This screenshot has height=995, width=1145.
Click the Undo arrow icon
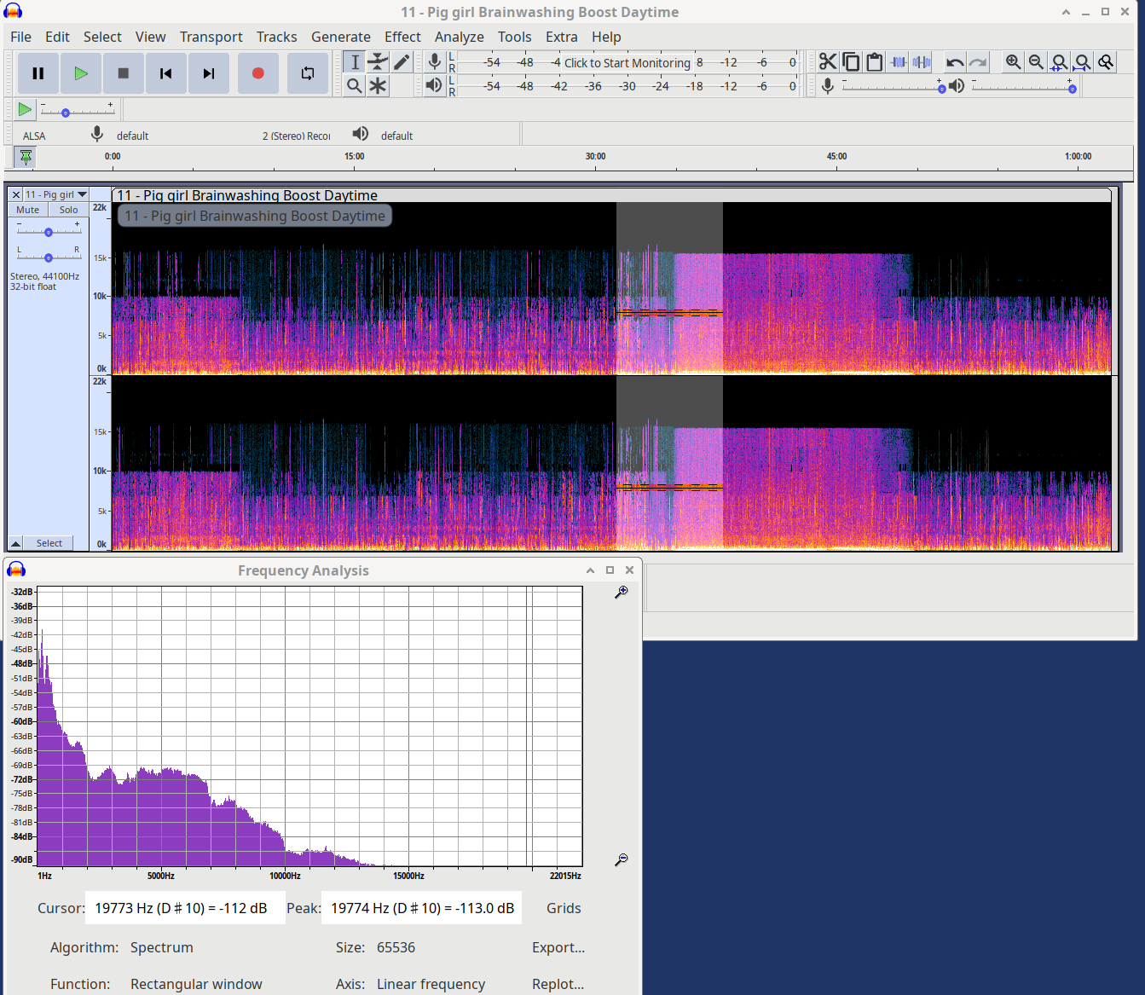coord(955,62)
